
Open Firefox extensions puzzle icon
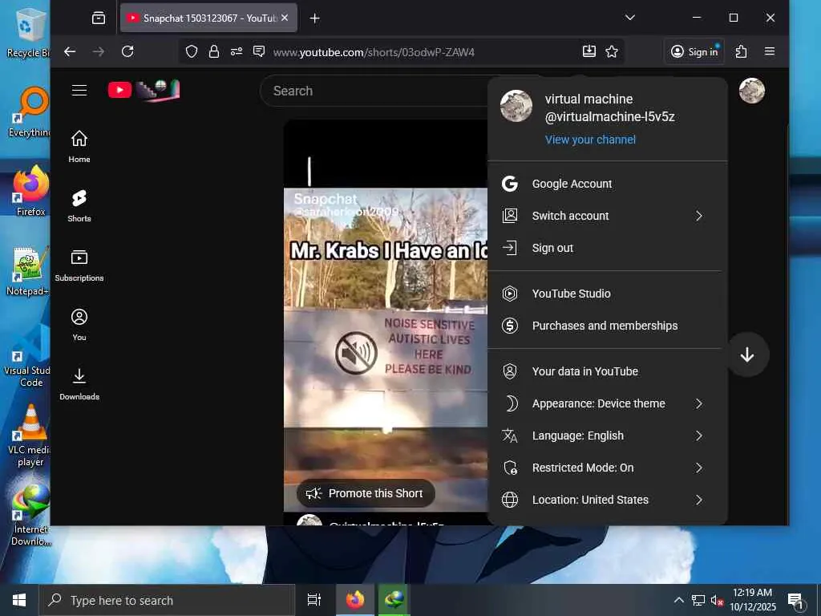pyautogui.click(x=741, y=51)
